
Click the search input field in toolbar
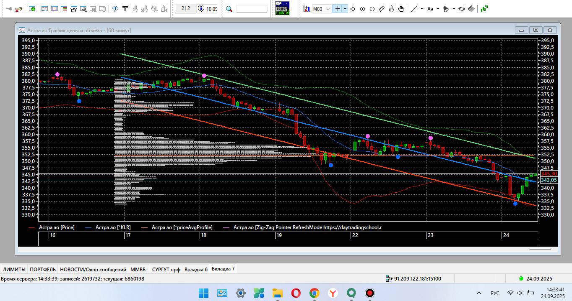pyautogui.click(x=252, y=9)
